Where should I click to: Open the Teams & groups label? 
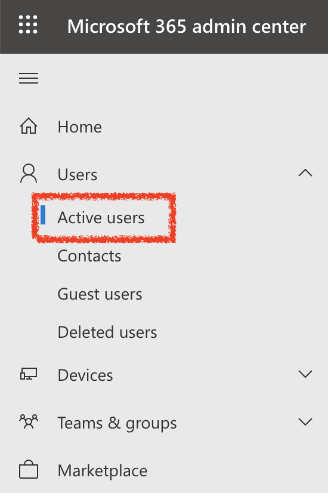click(x=117, y=423)
